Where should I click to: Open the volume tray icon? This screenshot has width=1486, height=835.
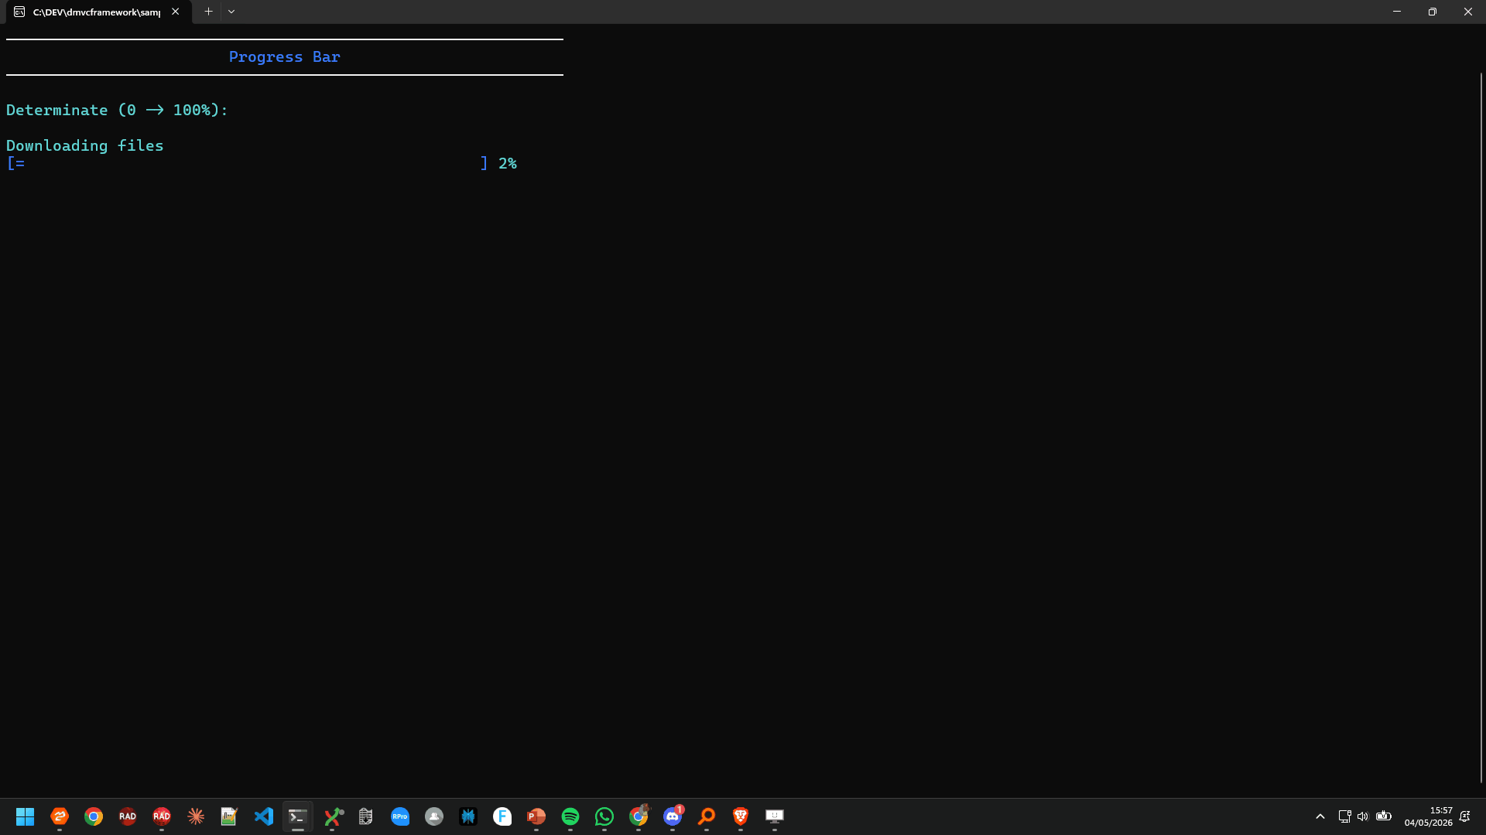click(1363, 816)
